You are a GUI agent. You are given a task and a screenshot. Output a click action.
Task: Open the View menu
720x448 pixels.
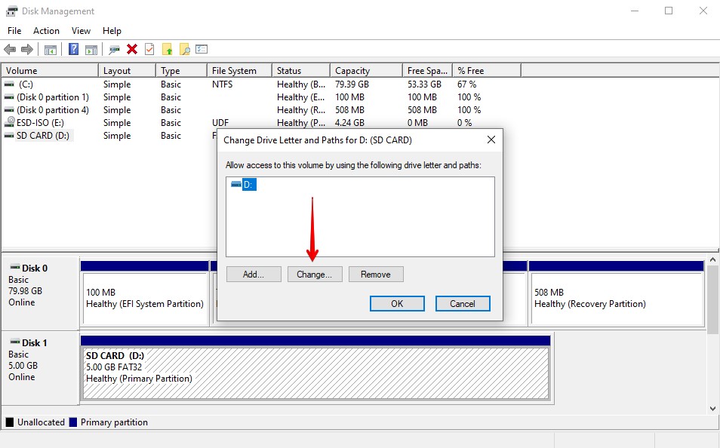[x=81, y=31]
